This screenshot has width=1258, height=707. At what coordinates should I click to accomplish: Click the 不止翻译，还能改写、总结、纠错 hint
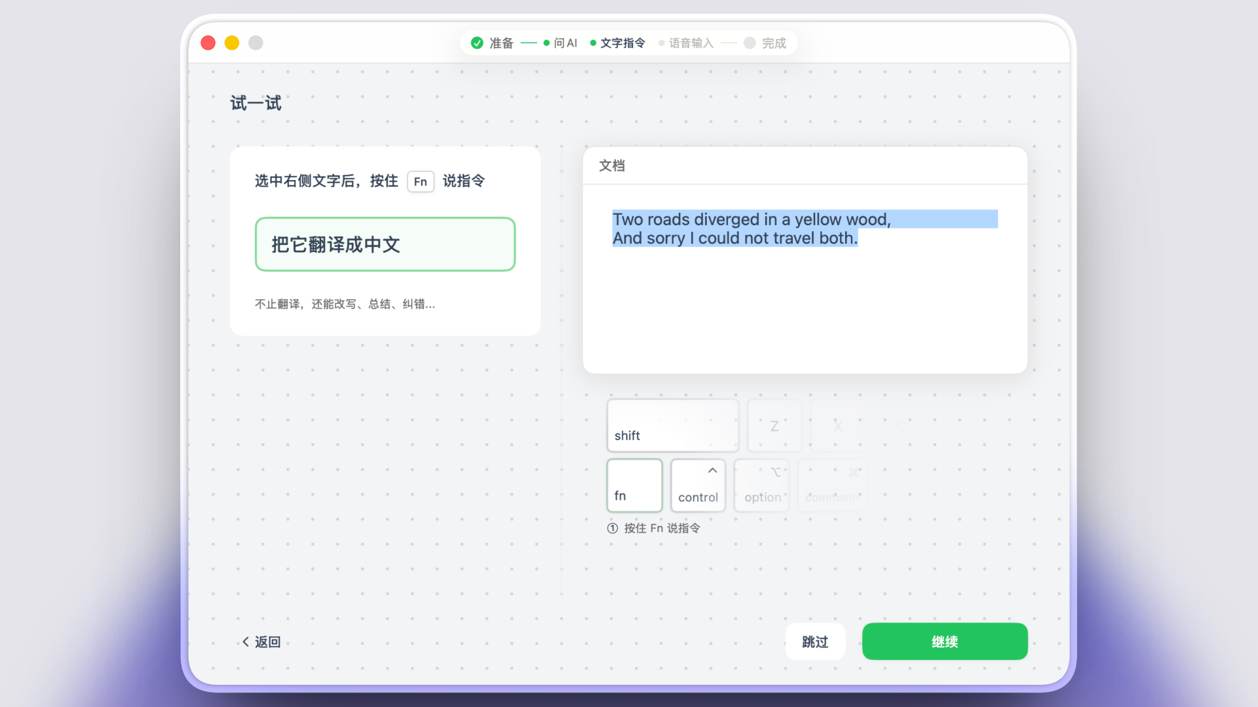point(345,304)
